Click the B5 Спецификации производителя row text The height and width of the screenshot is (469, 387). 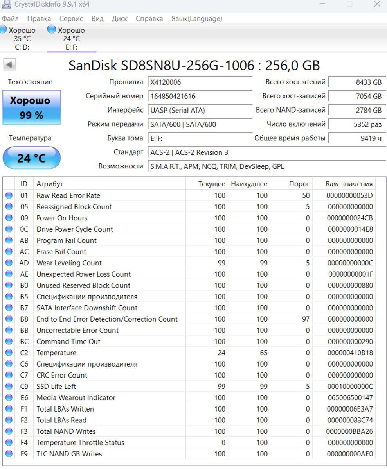tap(87, 297)
